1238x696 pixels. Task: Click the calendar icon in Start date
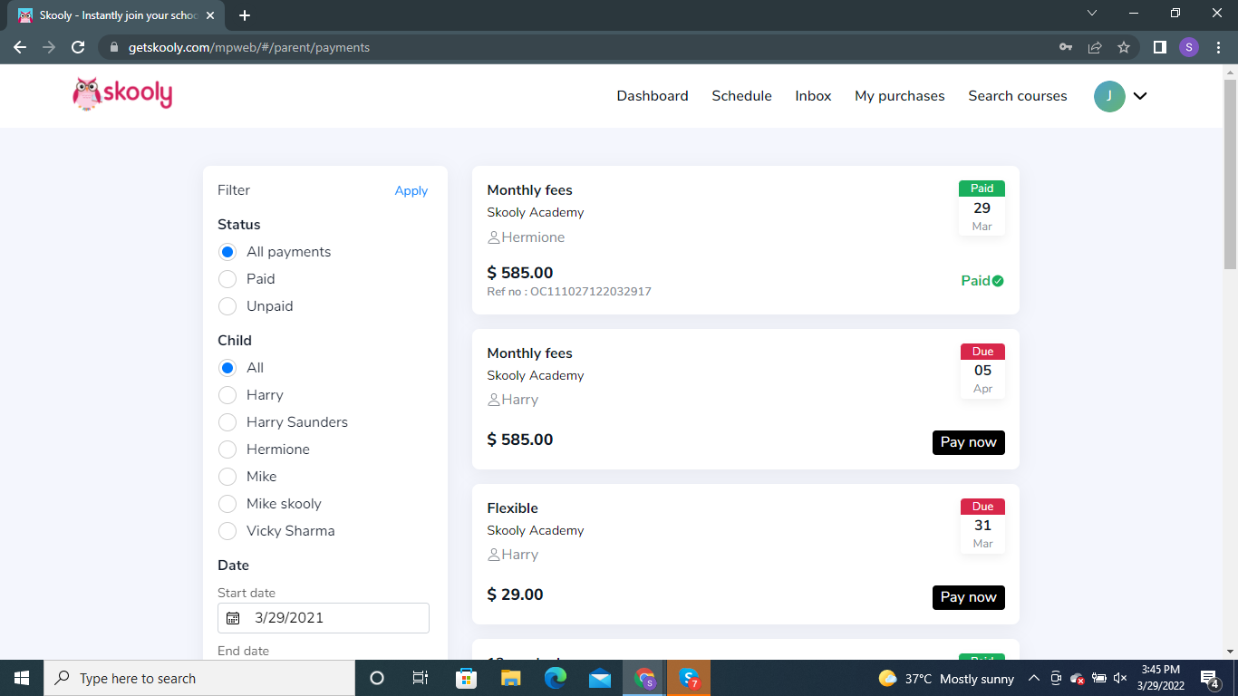click(x=233, y=618)
